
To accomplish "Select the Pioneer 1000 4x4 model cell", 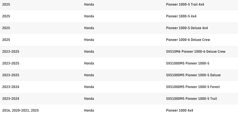I will point(179,110).
